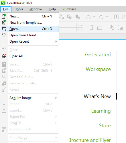Choose Open from Cloud... entry
The image size is (126, 143).
pos(29,35)
